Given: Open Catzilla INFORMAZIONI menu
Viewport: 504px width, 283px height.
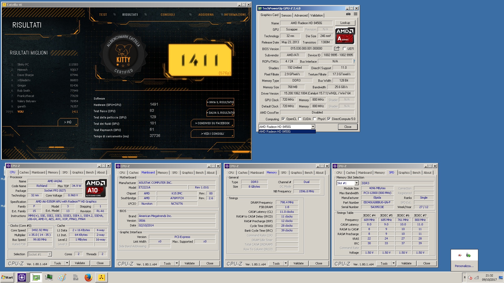Looking at the screenshot, I should tap(235, 15).
